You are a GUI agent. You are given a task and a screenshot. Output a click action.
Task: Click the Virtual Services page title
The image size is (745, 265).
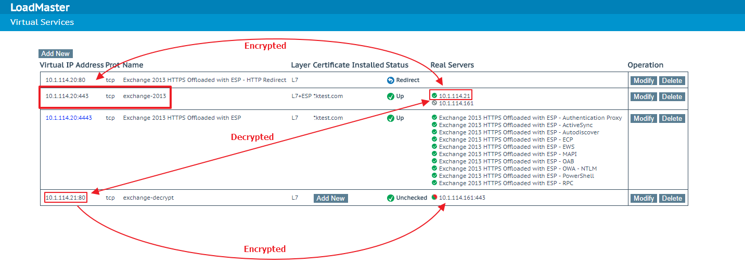pyautogui.click(x=42, y=22)
